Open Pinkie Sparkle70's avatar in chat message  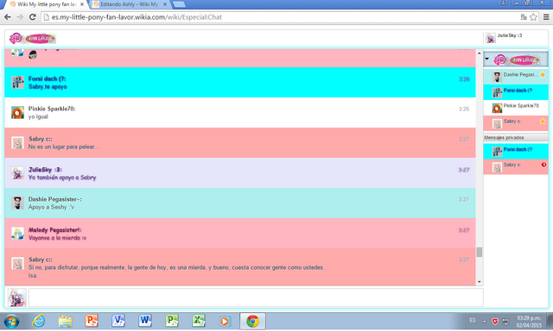(17, 113)
